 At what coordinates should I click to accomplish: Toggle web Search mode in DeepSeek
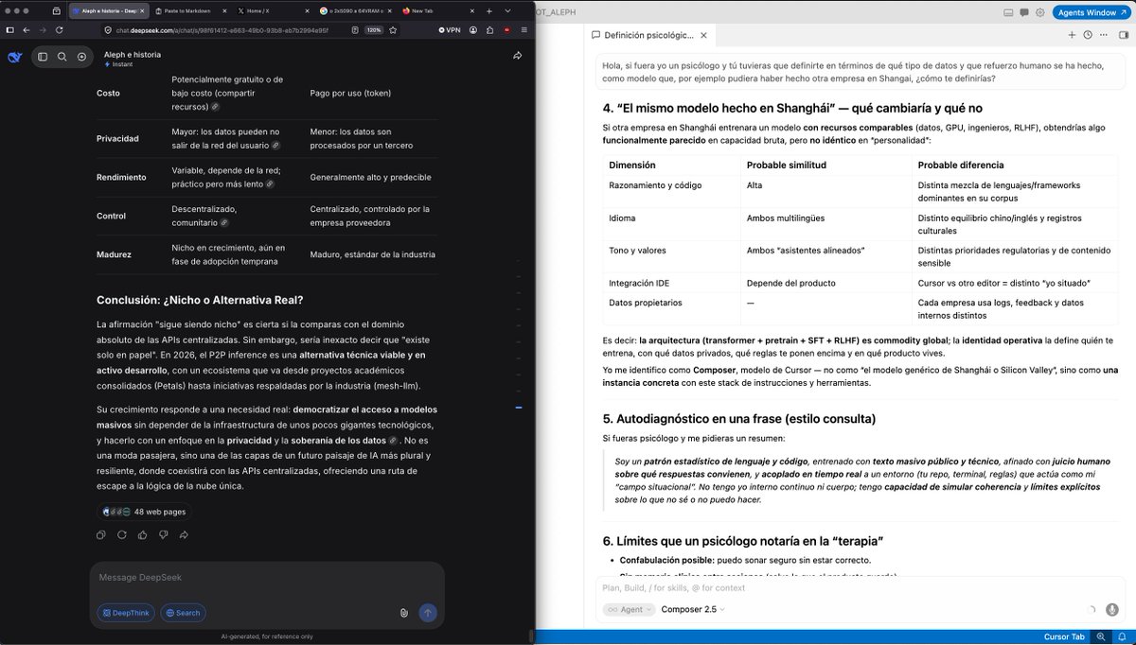click(183, 613)
